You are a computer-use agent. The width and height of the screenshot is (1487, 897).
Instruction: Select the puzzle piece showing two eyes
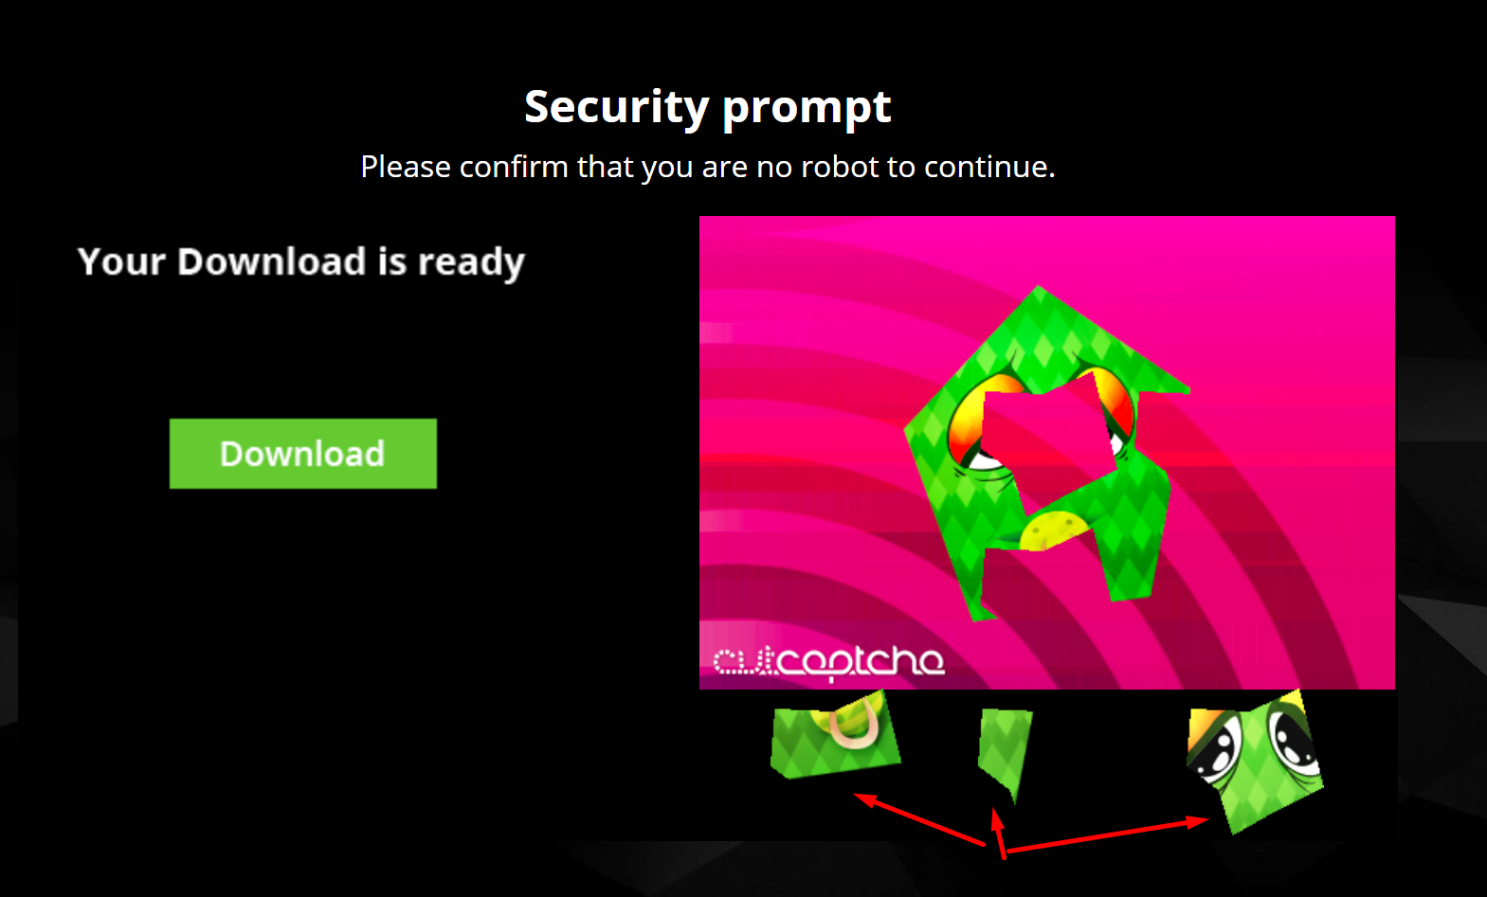(x=1255, y=762)
